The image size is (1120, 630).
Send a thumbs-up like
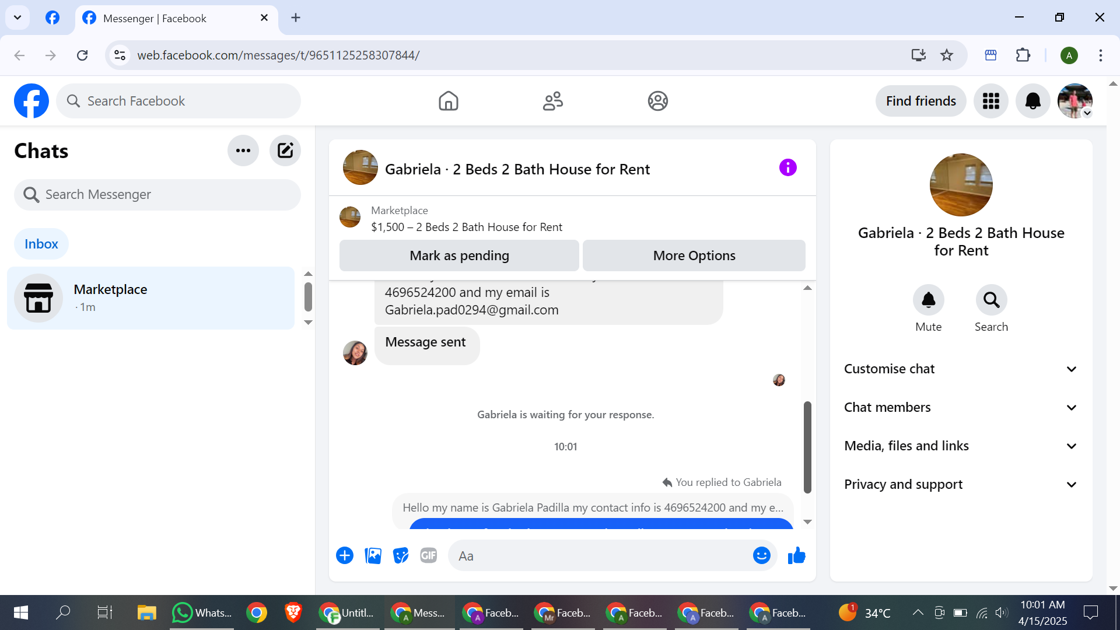(796, 555)
